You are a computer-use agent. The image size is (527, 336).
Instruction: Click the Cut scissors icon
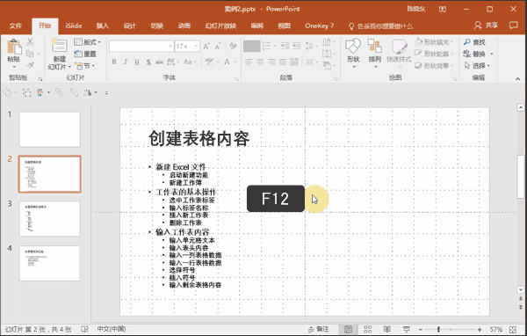tap(30, 41)
